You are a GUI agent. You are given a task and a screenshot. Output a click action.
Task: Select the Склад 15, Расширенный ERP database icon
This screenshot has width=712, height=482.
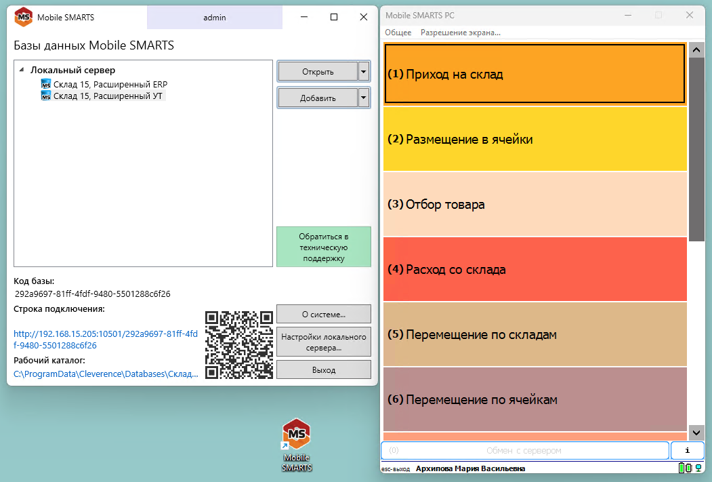(x=45, y=84)
